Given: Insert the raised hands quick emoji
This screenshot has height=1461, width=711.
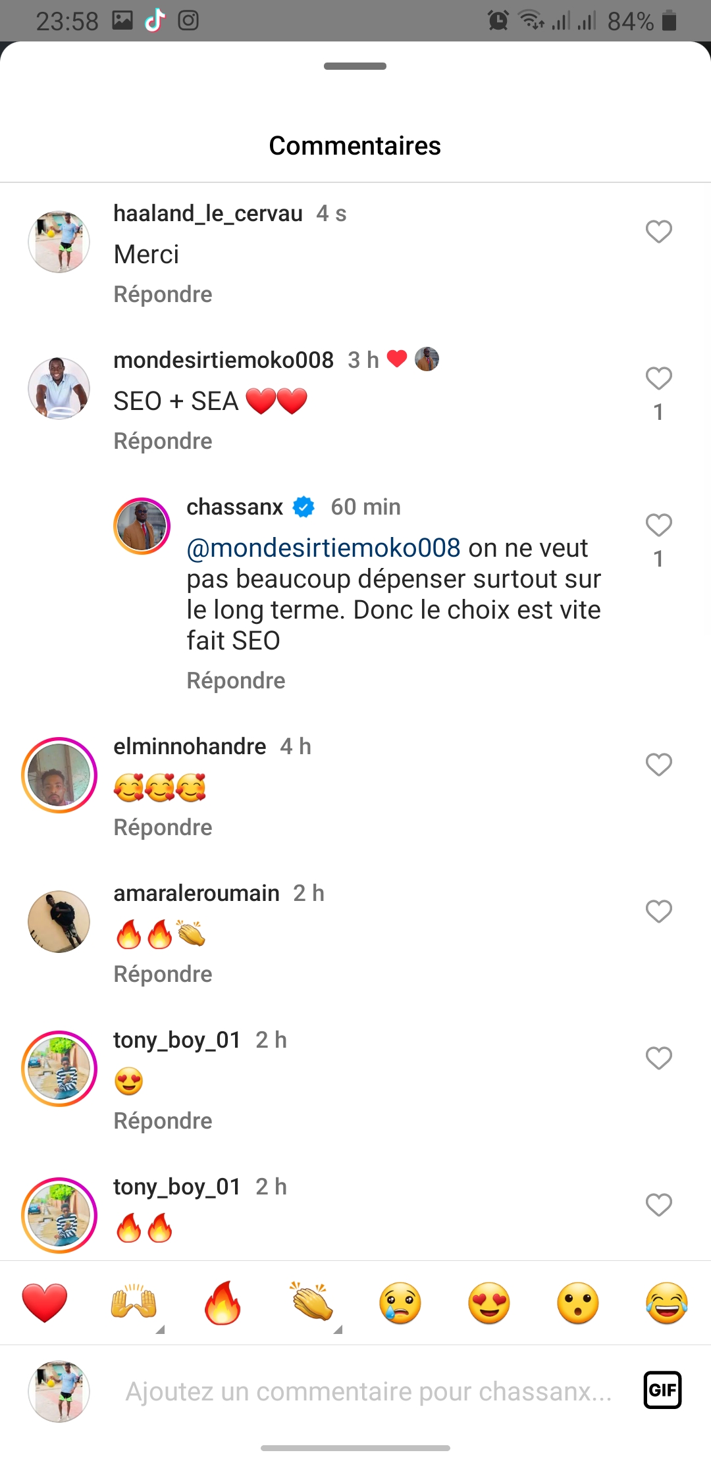Looking at the screenshot, I should [x=134, y=1302].
